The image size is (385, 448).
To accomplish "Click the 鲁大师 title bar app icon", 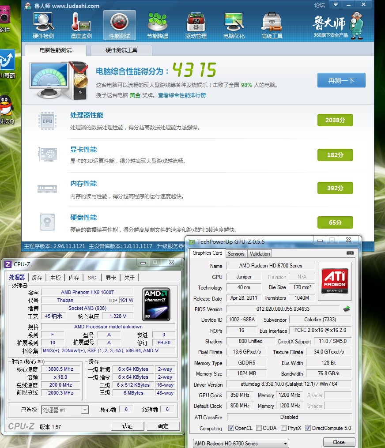I will pos(28,6).
